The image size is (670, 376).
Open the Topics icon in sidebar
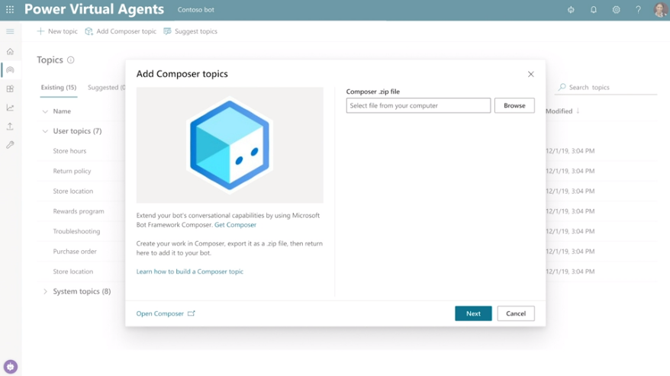[10, 70]
